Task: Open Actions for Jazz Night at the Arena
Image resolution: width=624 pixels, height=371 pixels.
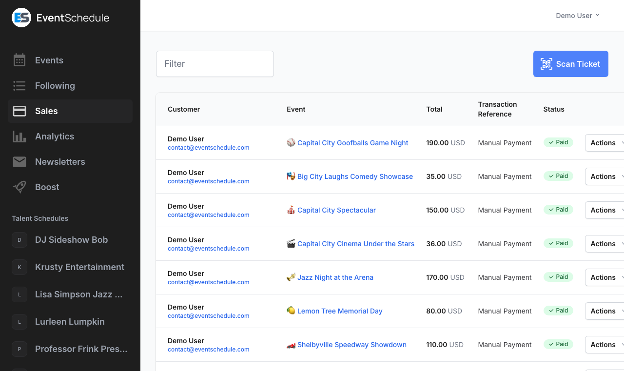Action: point(604,277)
